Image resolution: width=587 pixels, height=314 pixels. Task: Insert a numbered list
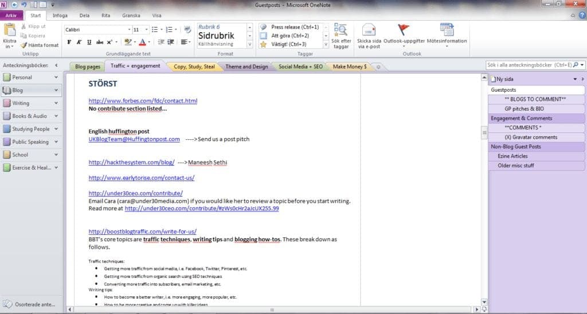pos(169,30)
